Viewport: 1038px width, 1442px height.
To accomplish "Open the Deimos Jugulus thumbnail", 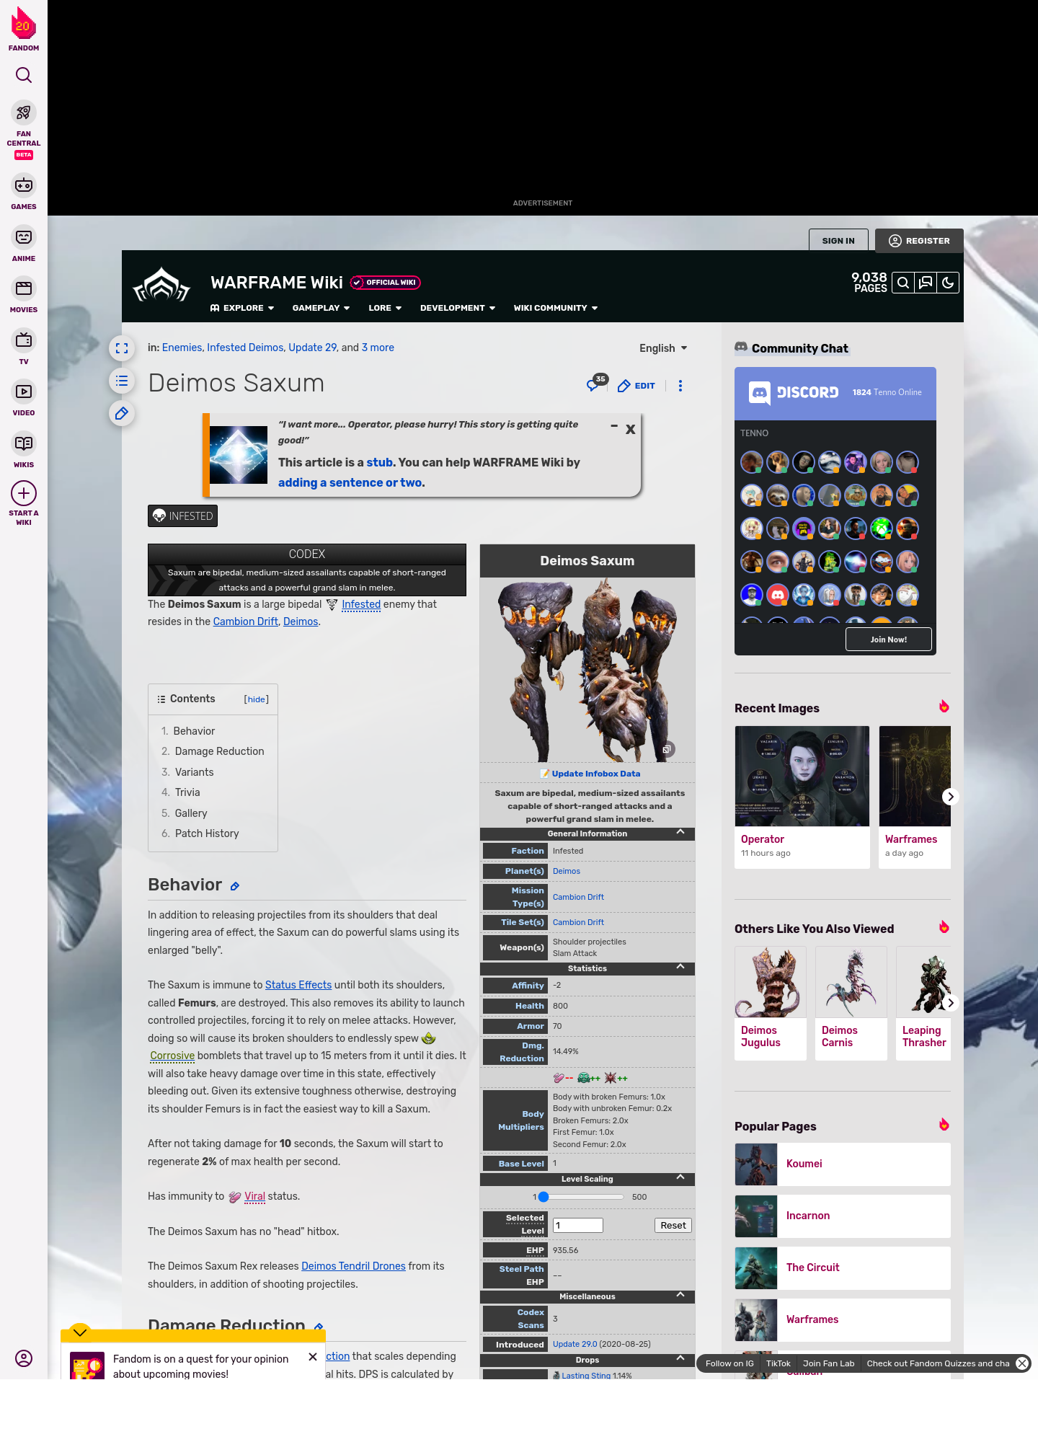I will coord(771,982).
